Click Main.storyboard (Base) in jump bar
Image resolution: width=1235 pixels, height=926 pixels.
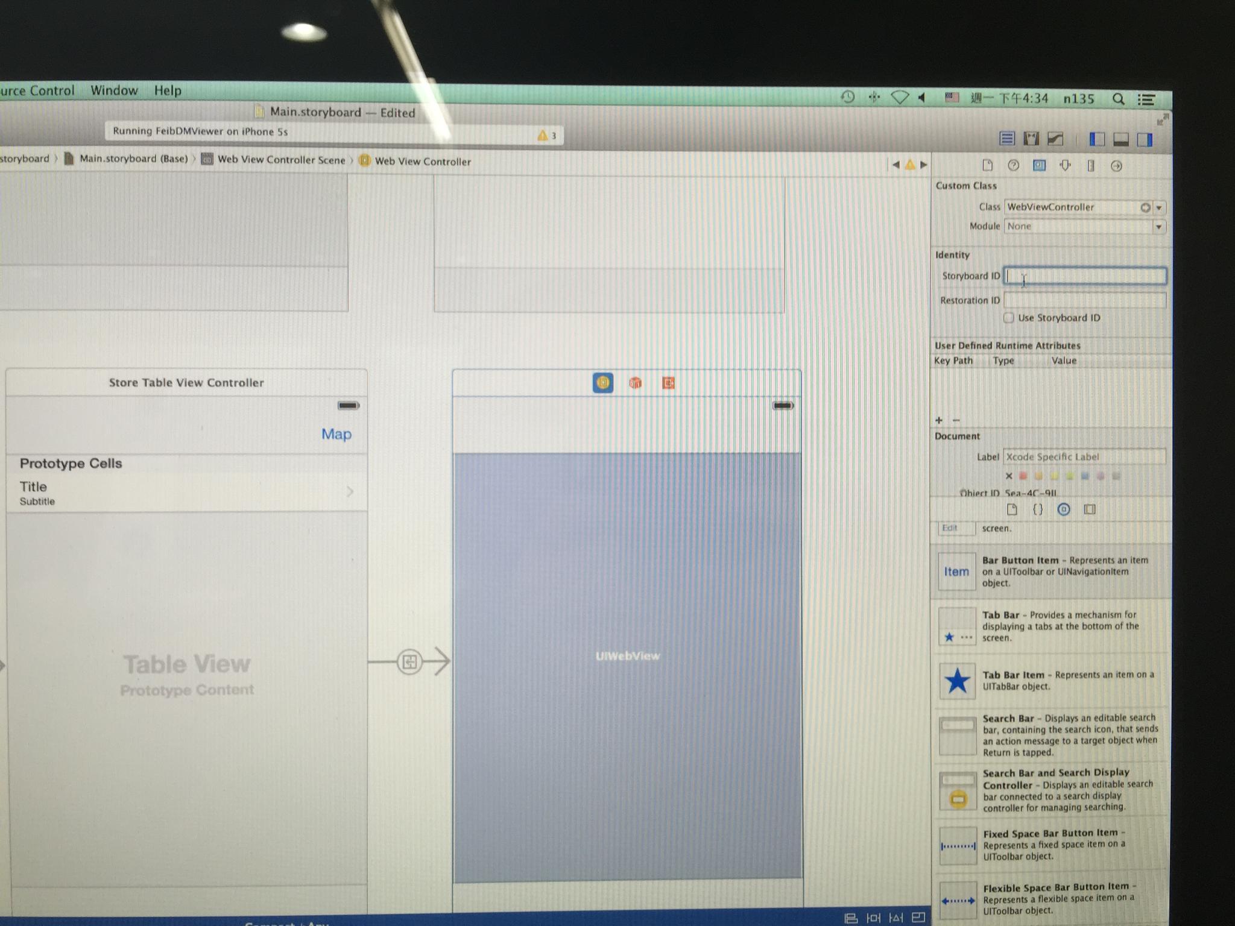(x=127, y=159)
